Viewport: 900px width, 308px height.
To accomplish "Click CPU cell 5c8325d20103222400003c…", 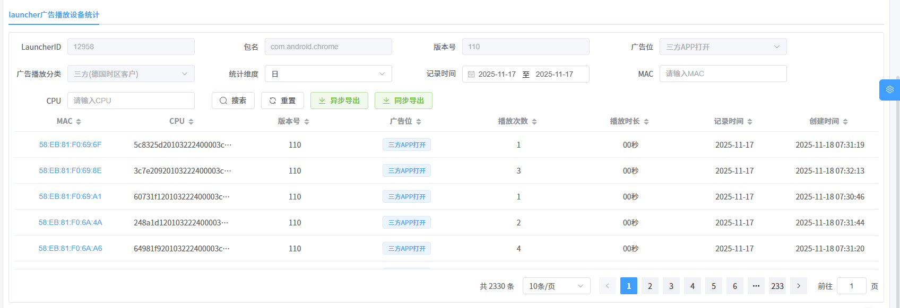I will pyautogui.click(x=183, y=144).
